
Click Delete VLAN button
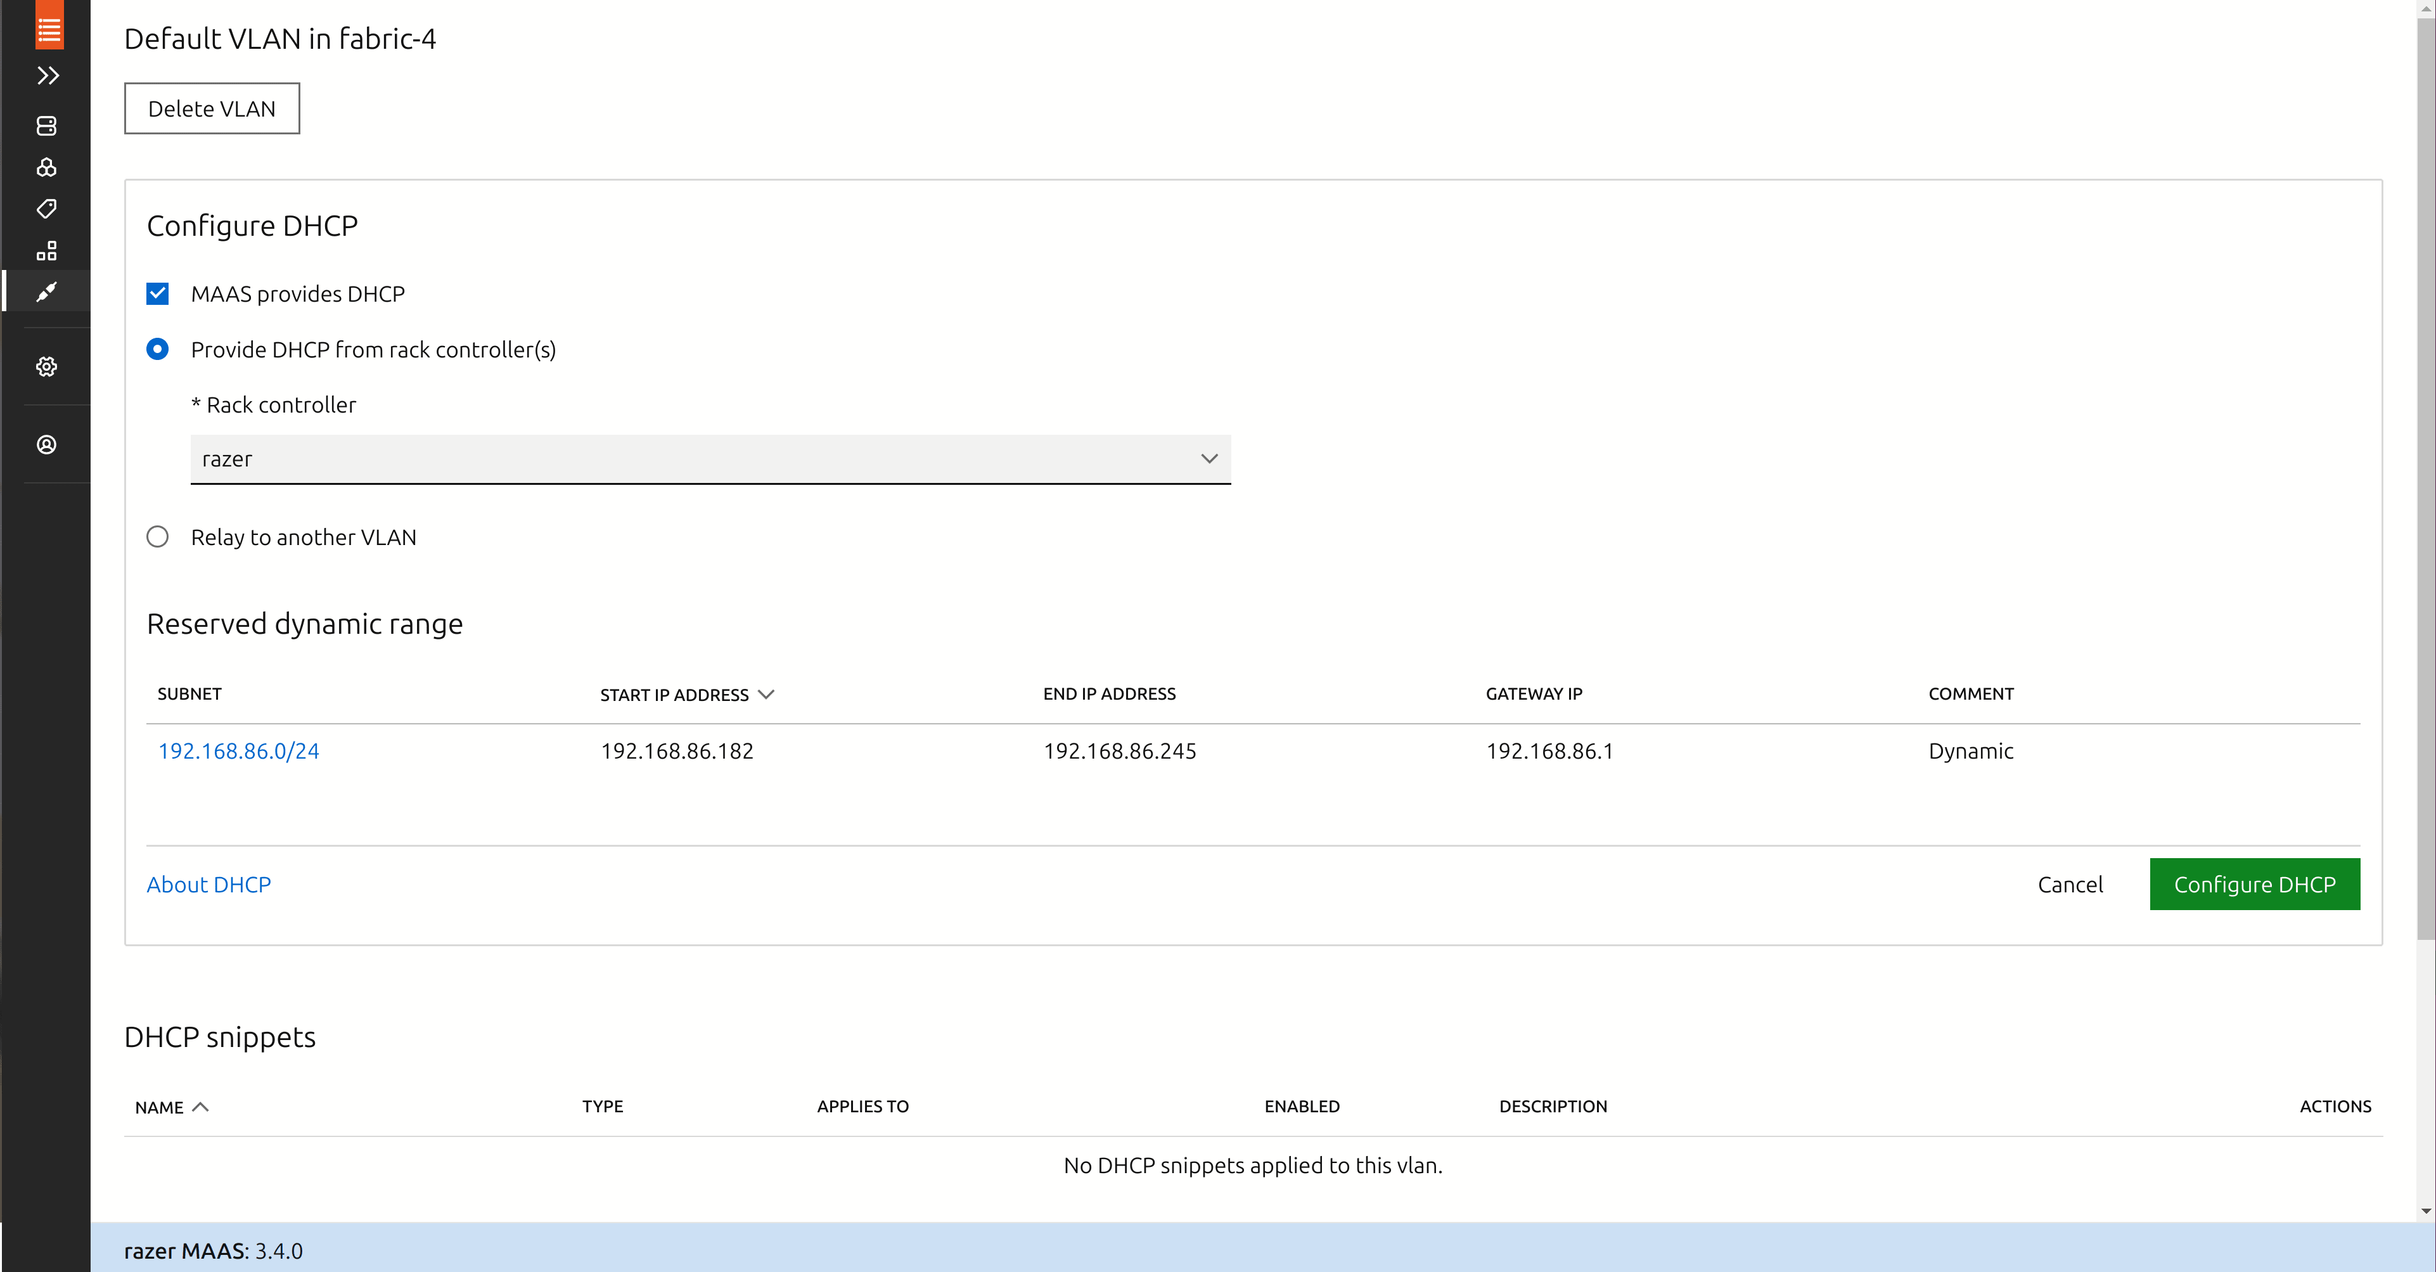point(212,109)
